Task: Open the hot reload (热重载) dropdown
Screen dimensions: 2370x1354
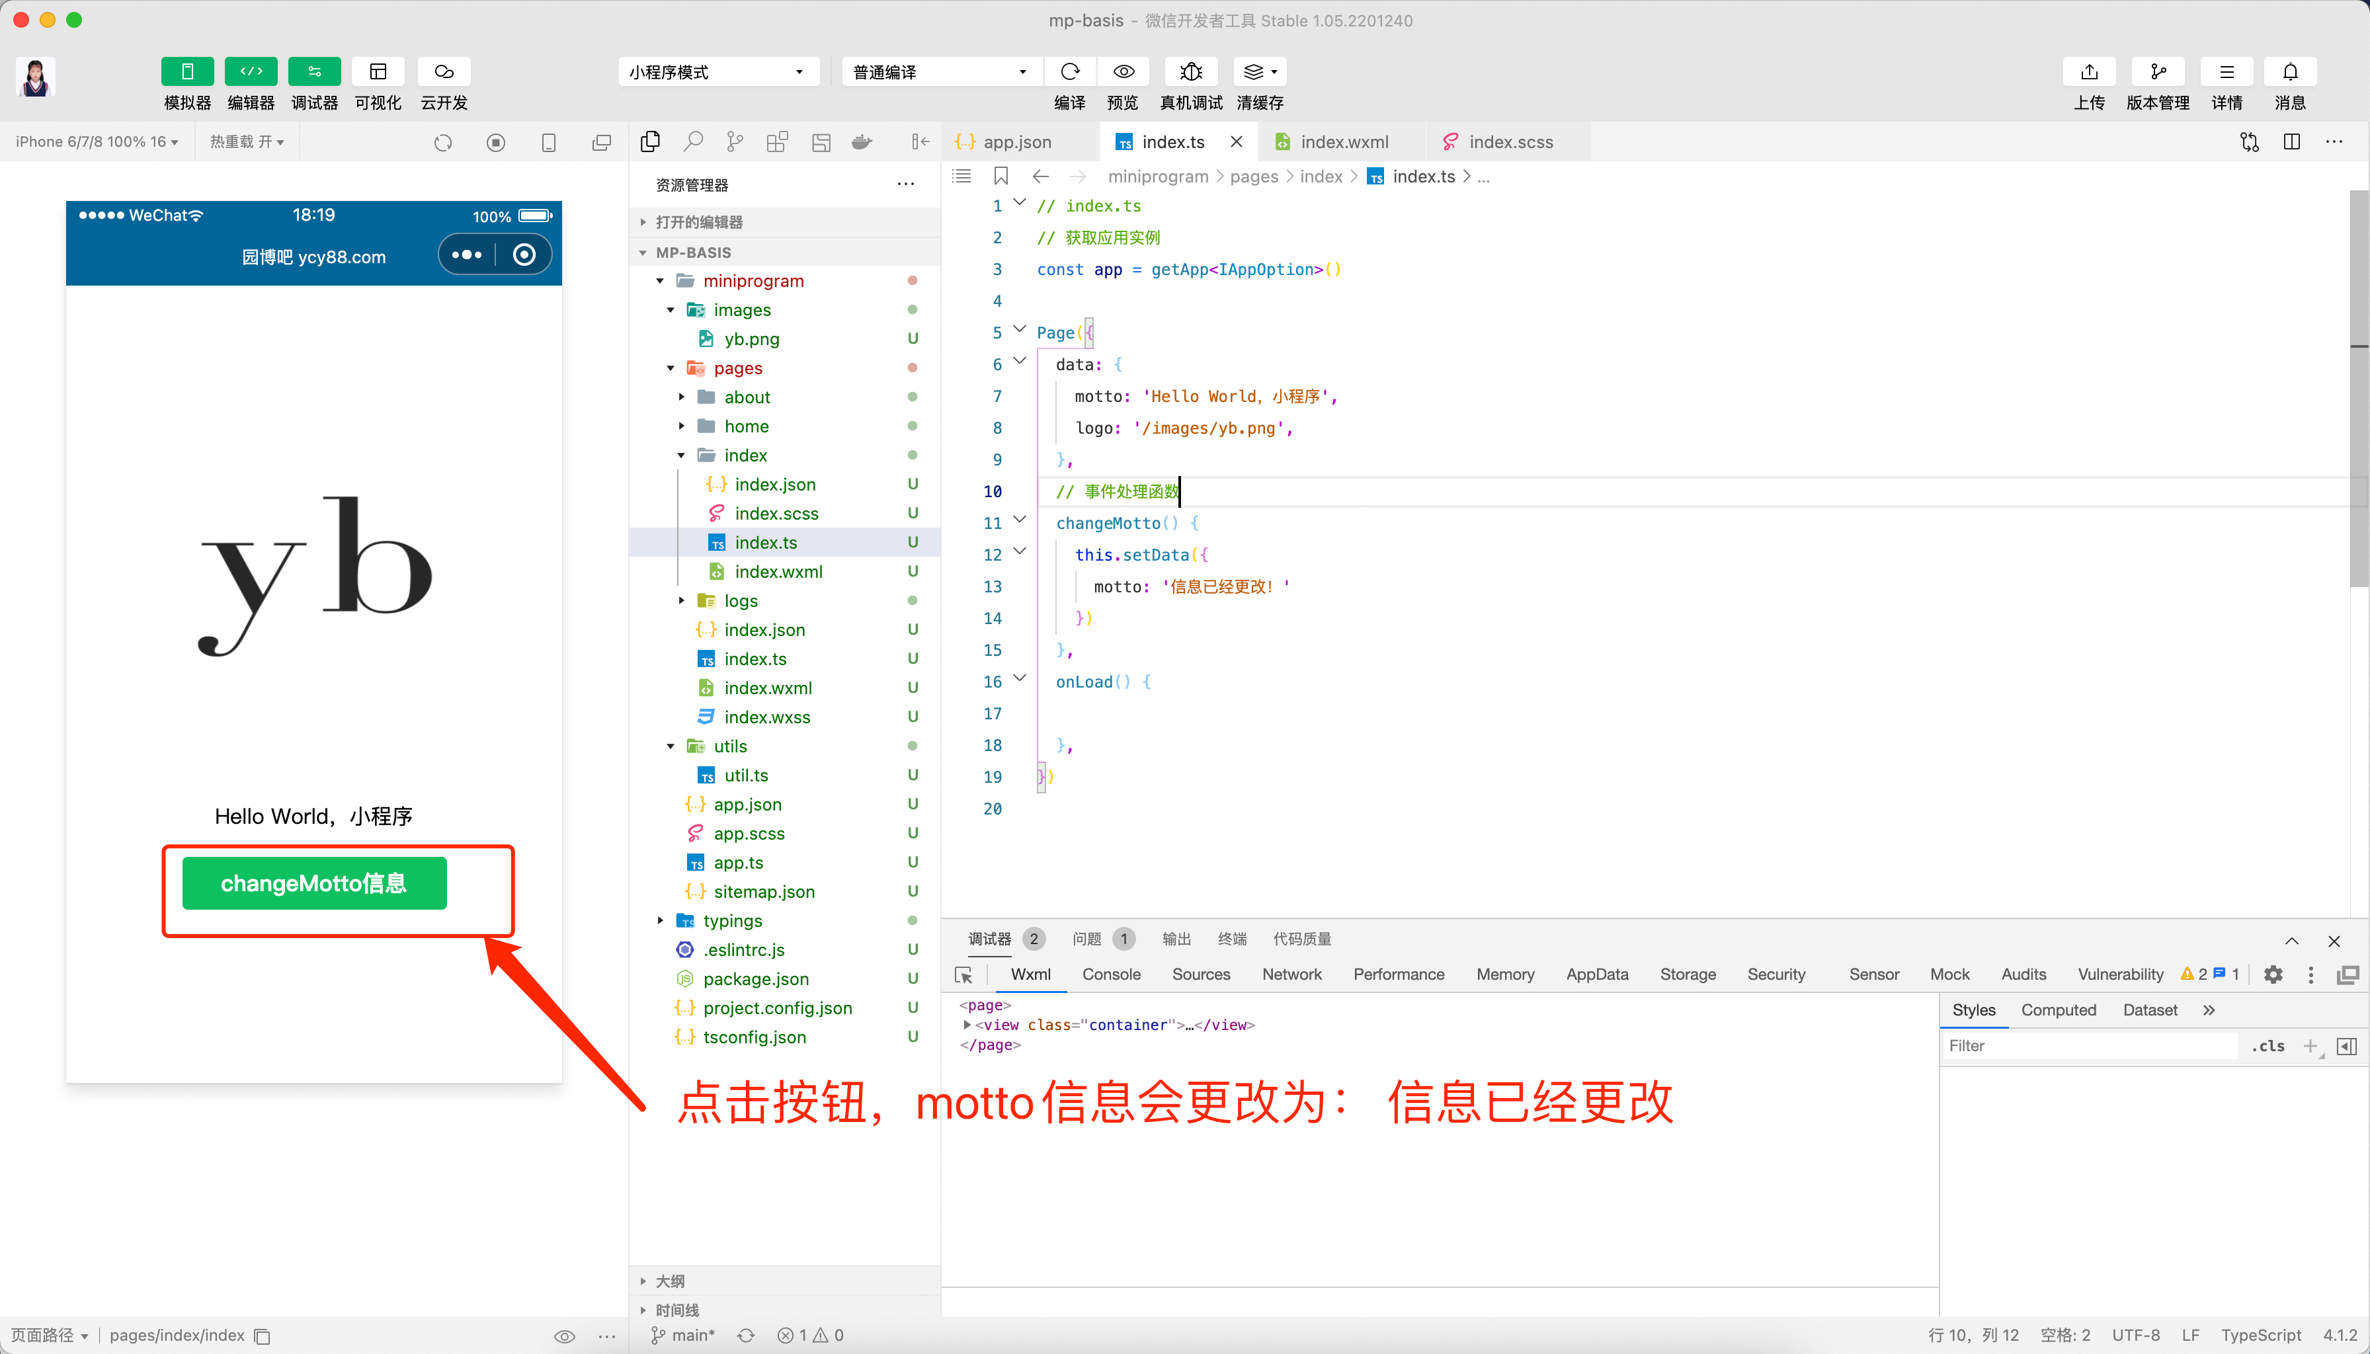Action: (x=247, y=141)
